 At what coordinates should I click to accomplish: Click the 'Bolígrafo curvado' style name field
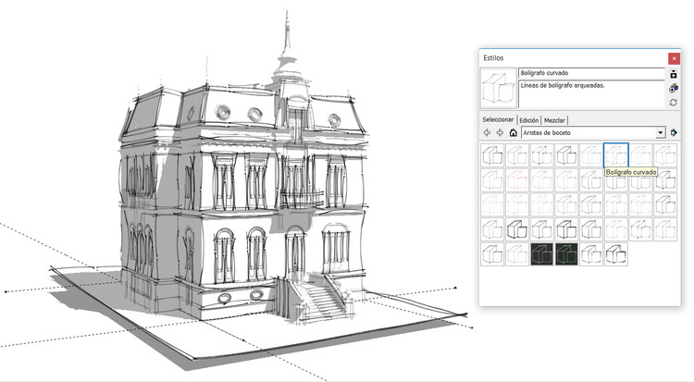click(x=591, y=72)
